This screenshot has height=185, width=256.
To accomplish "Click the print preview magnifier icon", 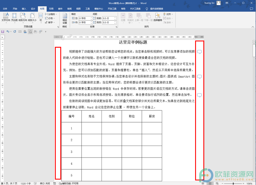I will (x=30, y=32).
